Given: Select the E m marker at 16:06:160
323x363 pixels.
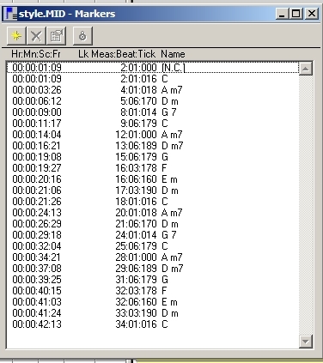Looking at the screenshot, I should pyautogui.click(x=153, y=179).
